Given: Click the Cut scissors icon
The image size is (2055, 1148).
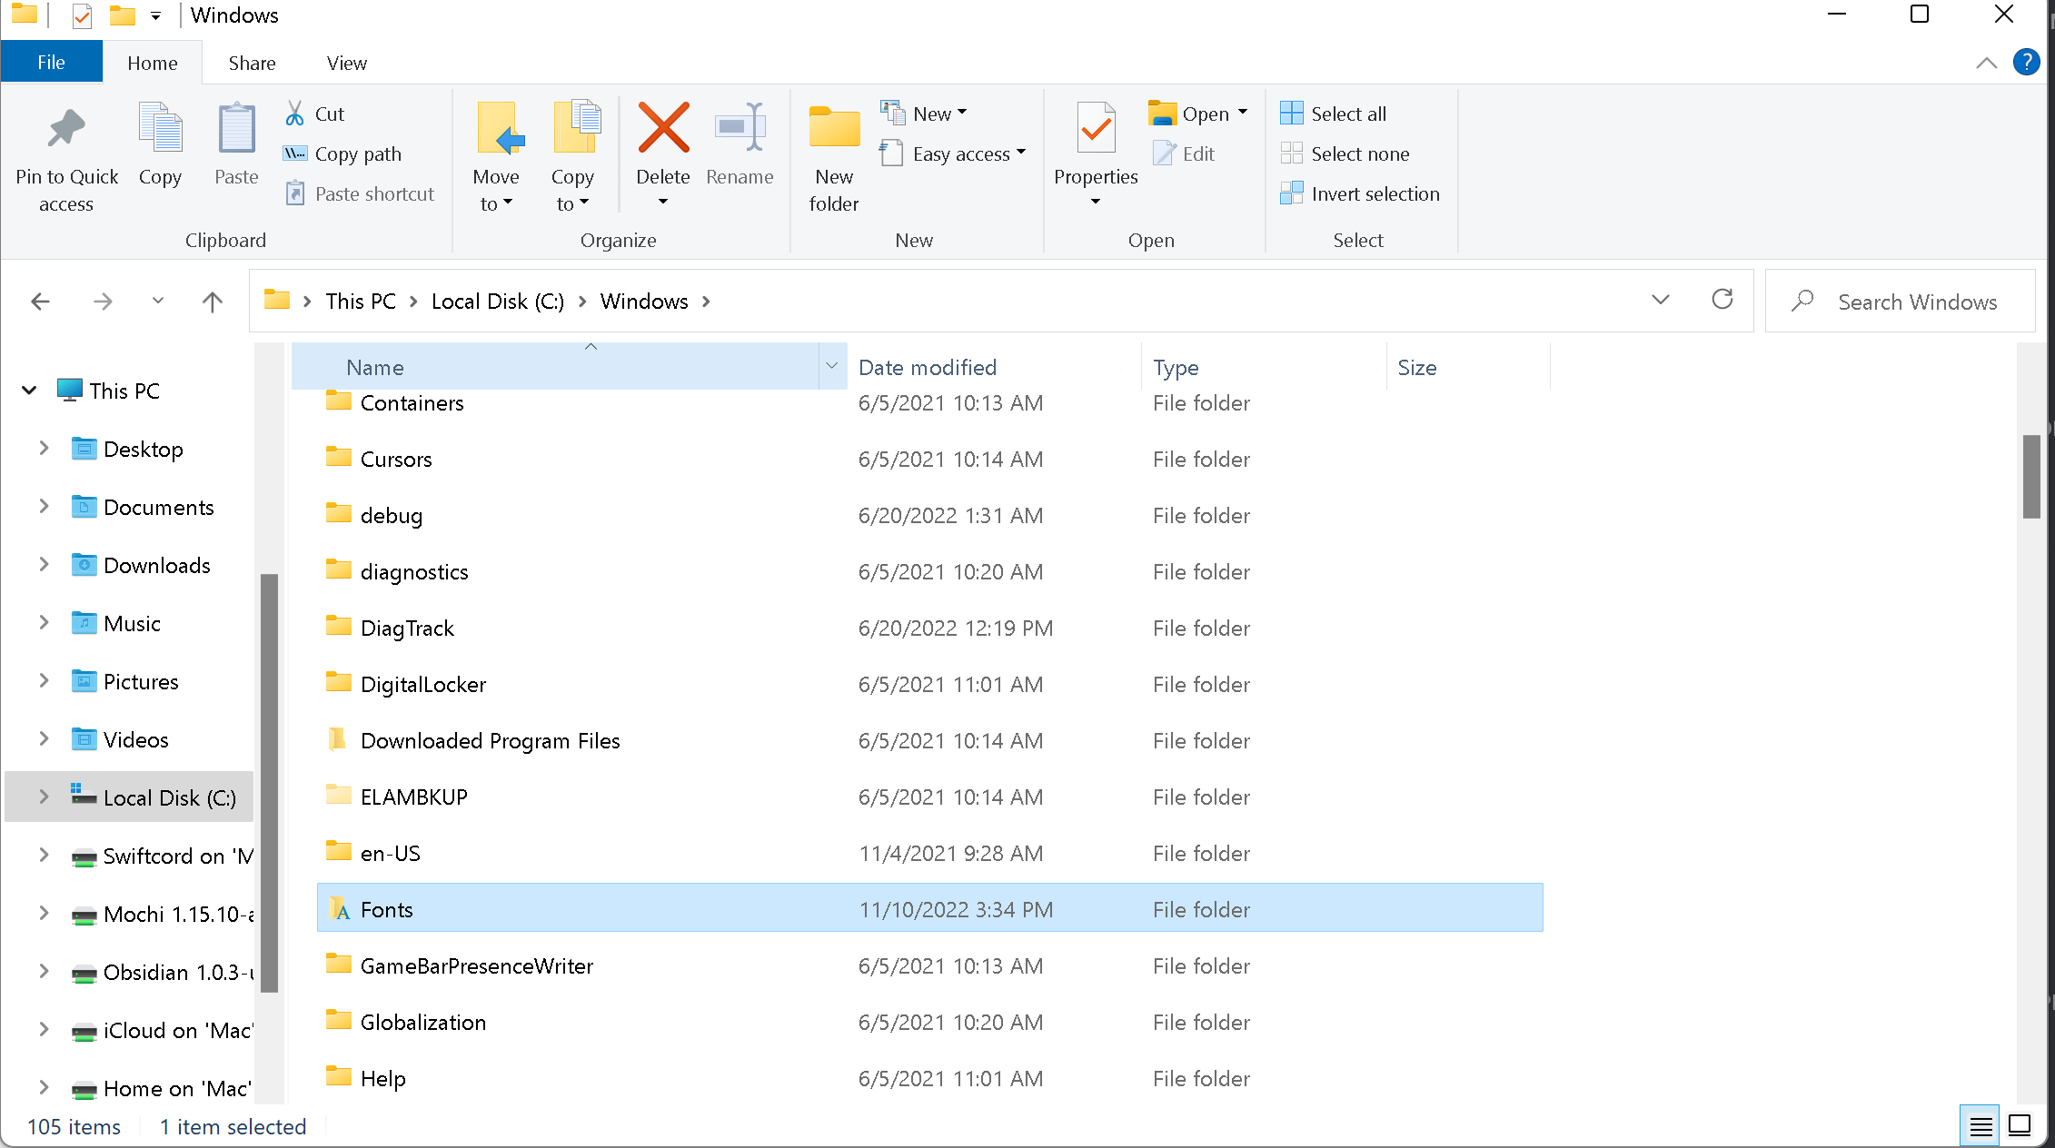Looking at the screenshot, I should [x=295, y=114].
